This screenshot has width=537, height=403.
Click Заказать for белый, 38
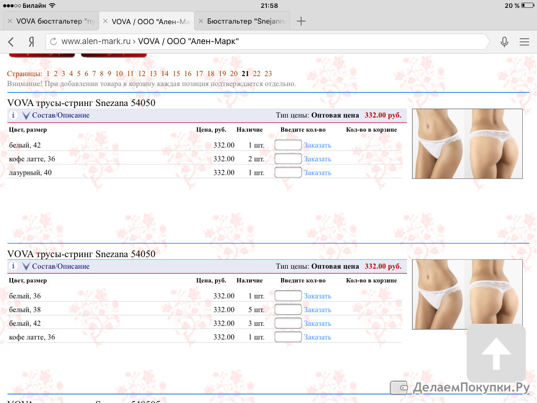click(317, 310)
